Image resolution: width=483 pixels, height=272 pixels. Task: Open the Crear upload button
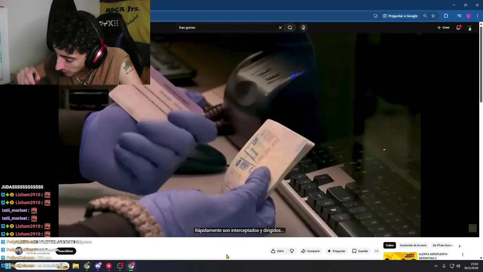pos(443,28)
